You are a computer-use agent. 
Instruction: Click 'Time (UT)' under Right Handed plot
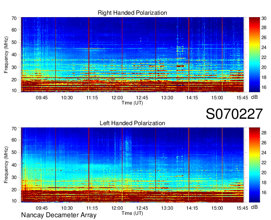[132, 103]
